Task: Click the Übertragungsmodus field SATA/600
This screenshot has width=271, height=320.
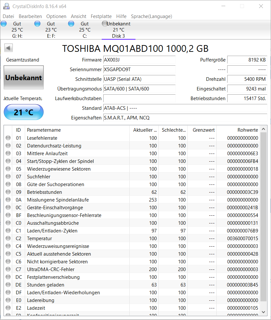Action: pos(139,89)
